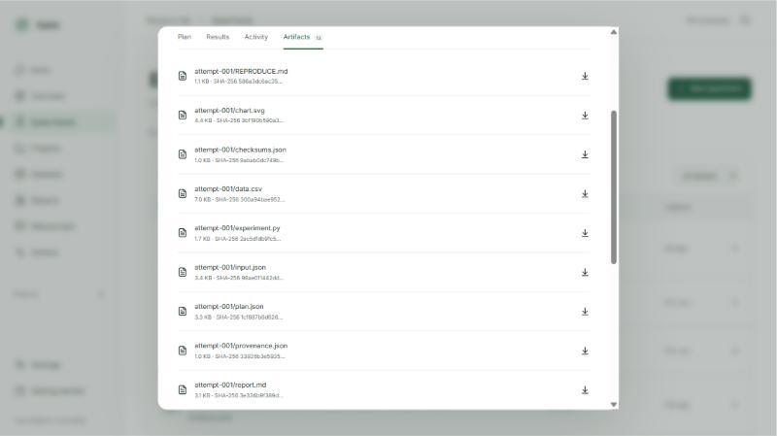777x436 pixels.
Task: Download attempt-001/data.csv artifact
Action: pos(585,193)
